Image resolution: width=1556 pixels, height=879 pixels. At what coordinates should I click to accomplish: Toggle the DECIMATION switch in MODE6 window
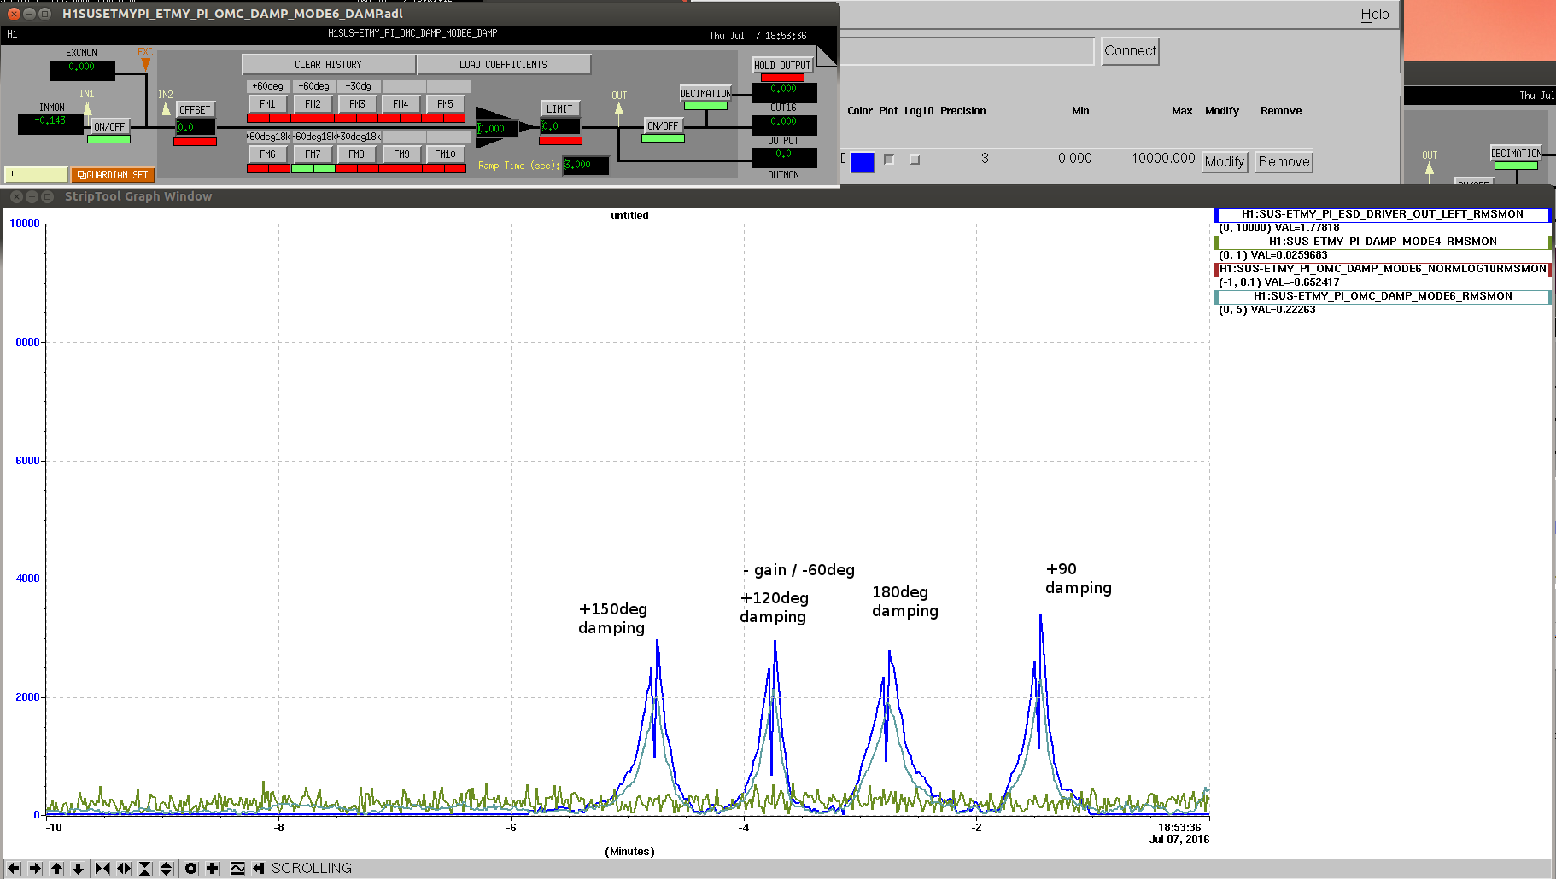point(705,94)
